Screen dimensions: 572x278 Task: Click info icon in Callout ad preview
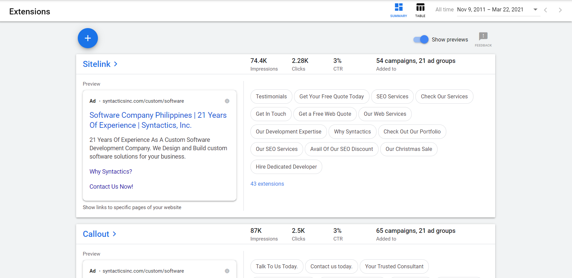coord(227,271)
